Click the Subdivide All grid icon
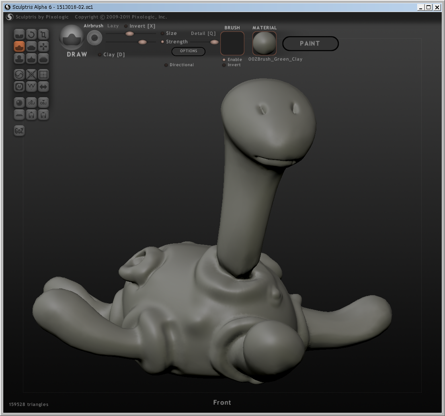 43,75
